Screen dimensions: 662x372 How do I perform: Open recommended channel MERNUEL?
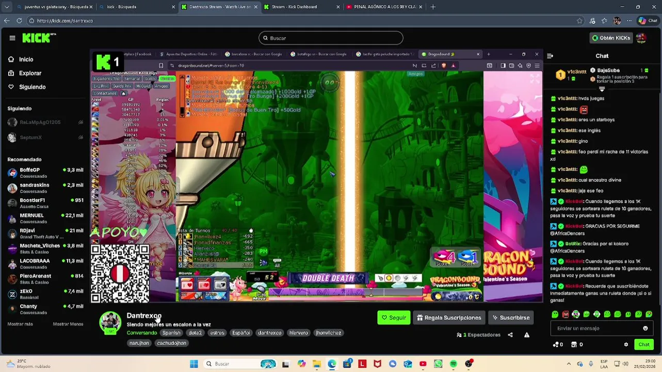click(x=45, y=218)
